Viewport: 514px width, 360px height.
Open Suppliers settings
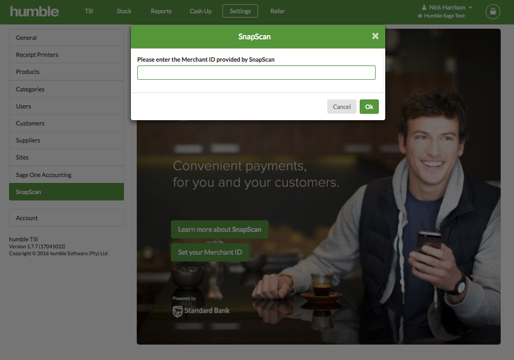coord(67,140)
